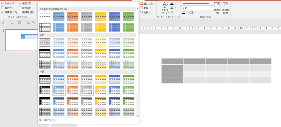281x127 pixels.
Task: Click the gray X icon in quick access bar
Action: (19, 22)
